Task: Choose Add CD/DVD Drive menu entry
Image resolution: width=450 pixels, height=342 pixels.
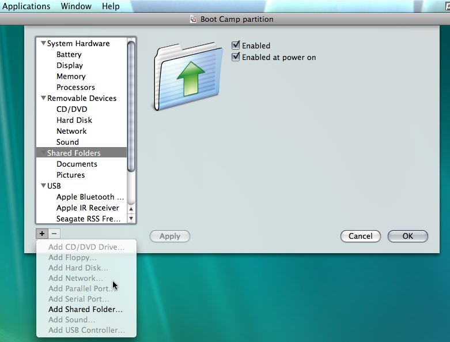Action: click(86, 247)
